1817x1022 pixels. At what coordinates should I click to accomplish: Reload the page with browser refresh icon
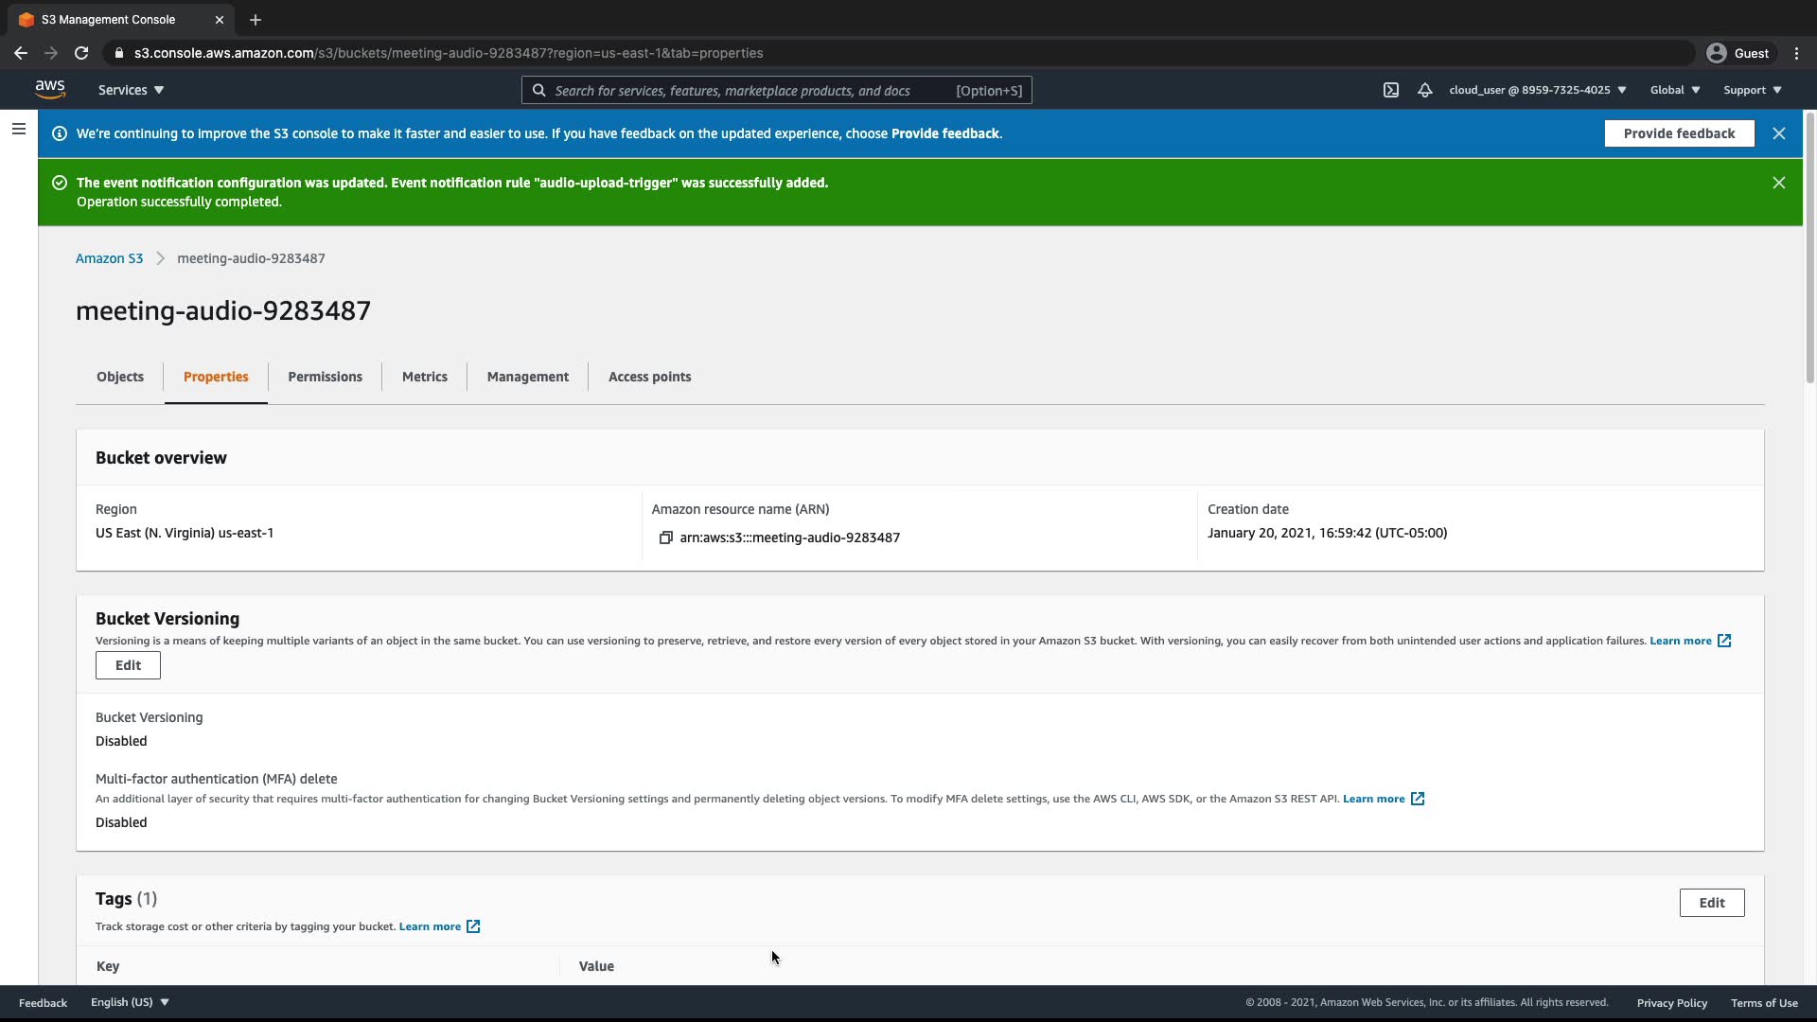click(81, 53)
